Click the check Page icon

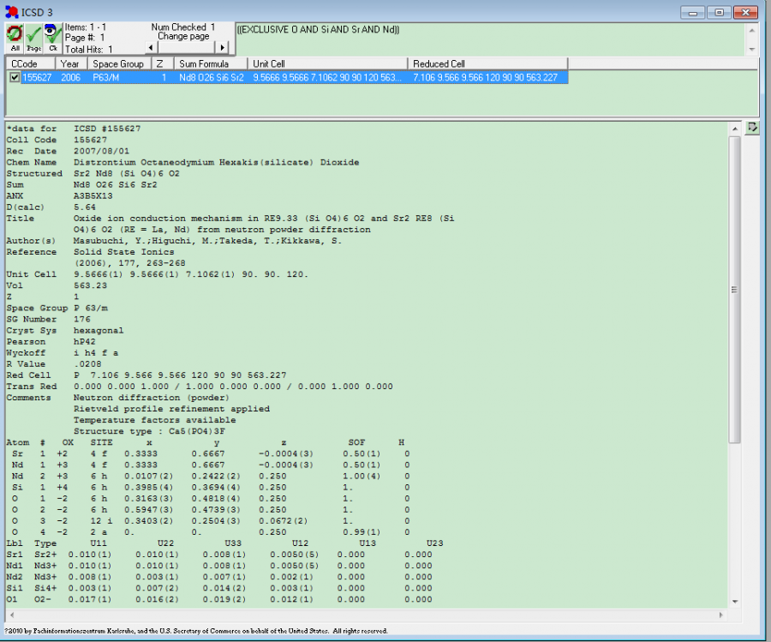click(x=33, y=36)
